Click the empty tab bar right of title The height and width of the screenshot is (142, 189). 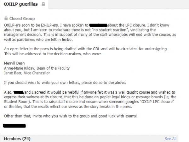pyautogui.click(x=119, y=4)
